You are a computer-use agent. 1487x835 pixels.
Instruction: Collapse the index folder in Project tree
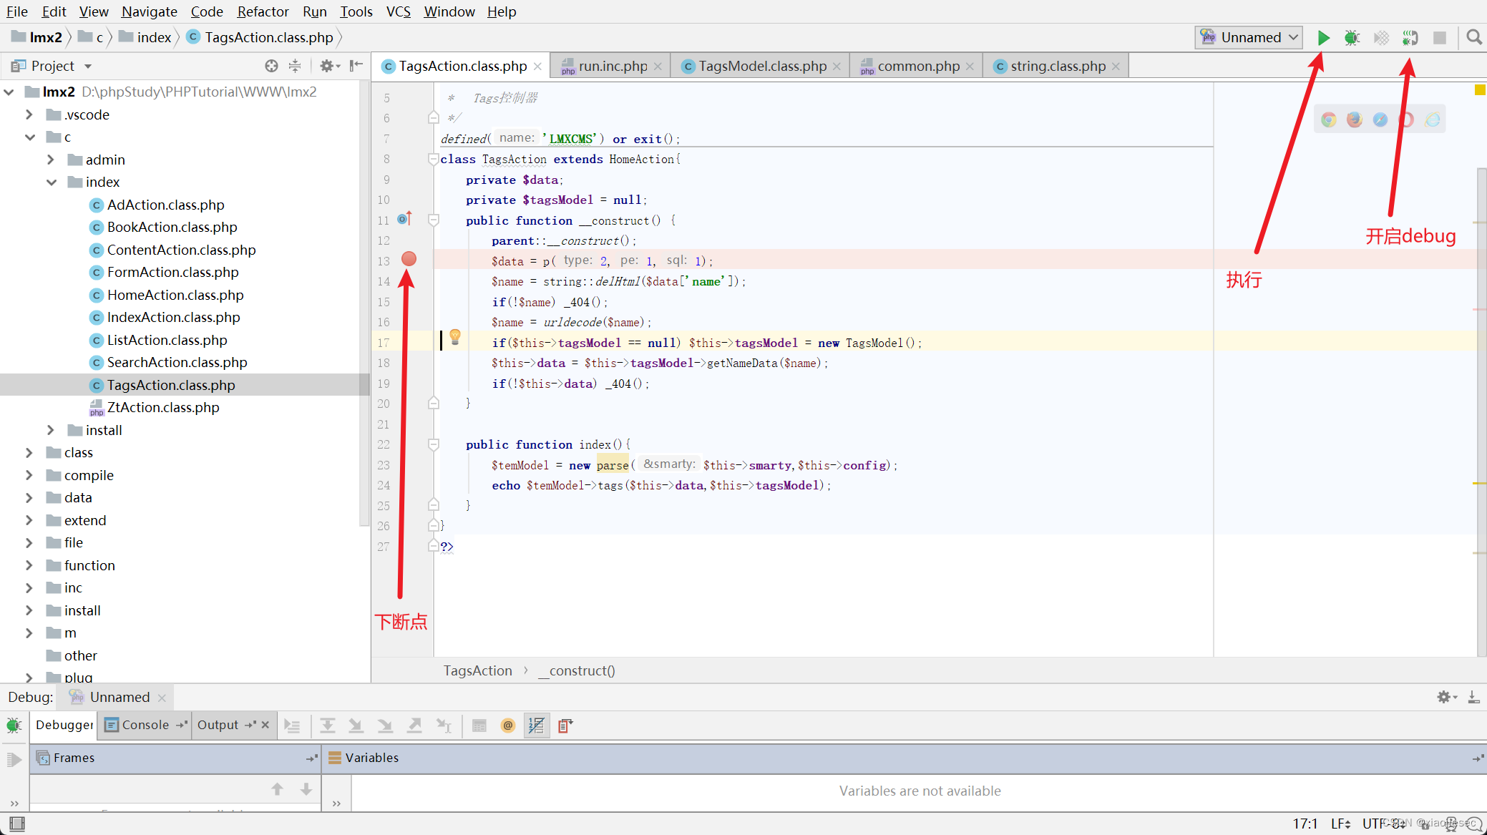pos(52,182)
